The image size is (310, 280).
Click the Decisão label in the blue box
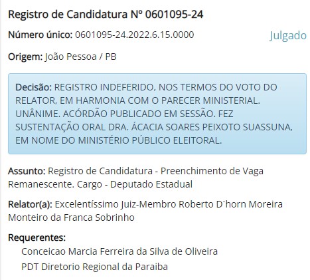pos(33,87)
